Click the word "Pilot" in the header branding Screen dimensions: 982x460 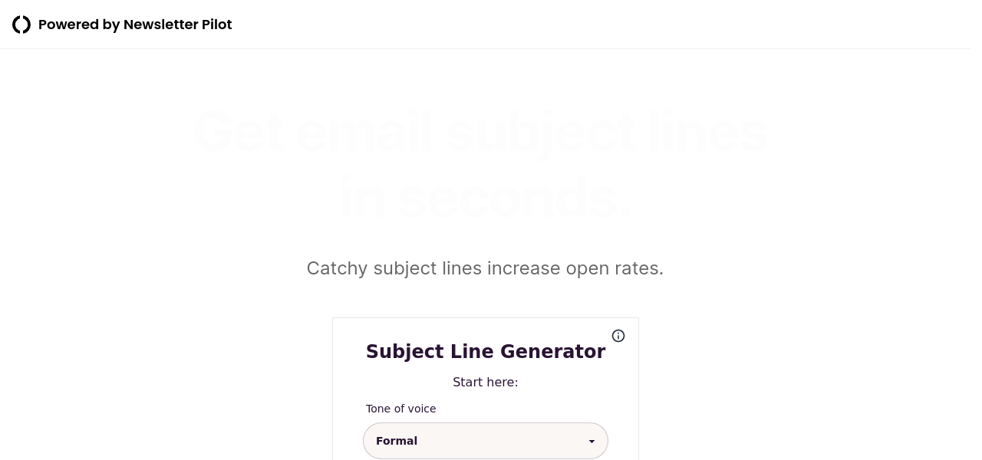pos(216,25)
